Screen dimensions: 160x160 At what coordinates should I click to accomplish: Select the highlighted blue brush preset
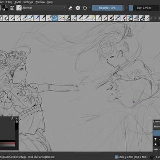coord(55,18)
